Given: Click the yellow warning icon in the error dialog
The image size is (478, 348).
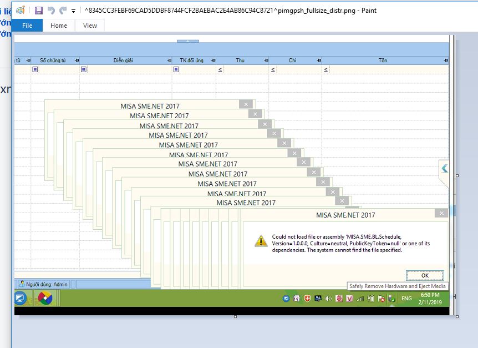Looking at the screenshot, I should [x=261, y=241].
